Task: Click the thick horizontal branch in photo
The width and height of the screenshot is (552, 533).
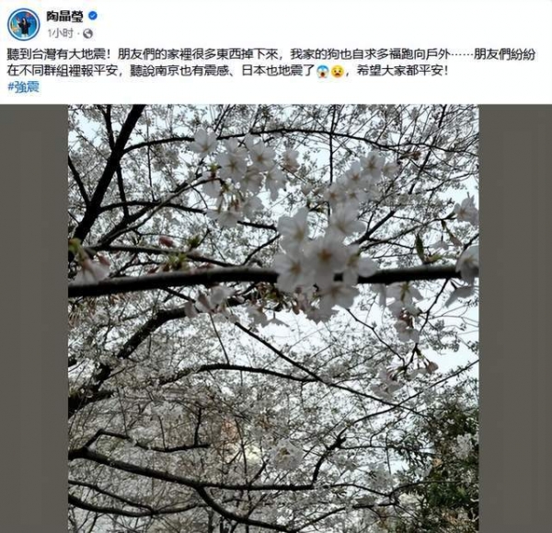Action: (x=268, y=276)
